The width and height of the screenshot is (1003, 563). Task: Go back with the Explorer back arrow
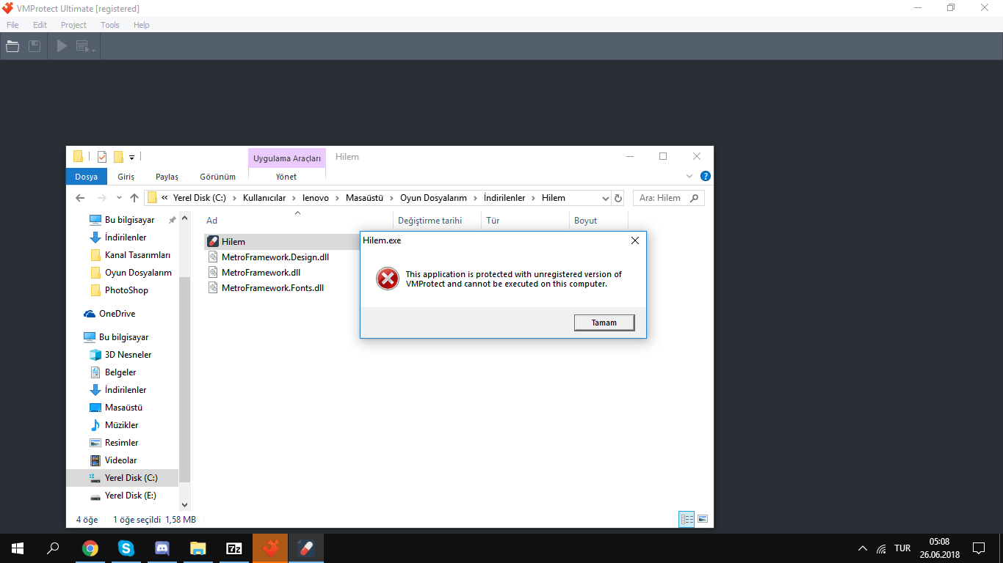point(80,198)
